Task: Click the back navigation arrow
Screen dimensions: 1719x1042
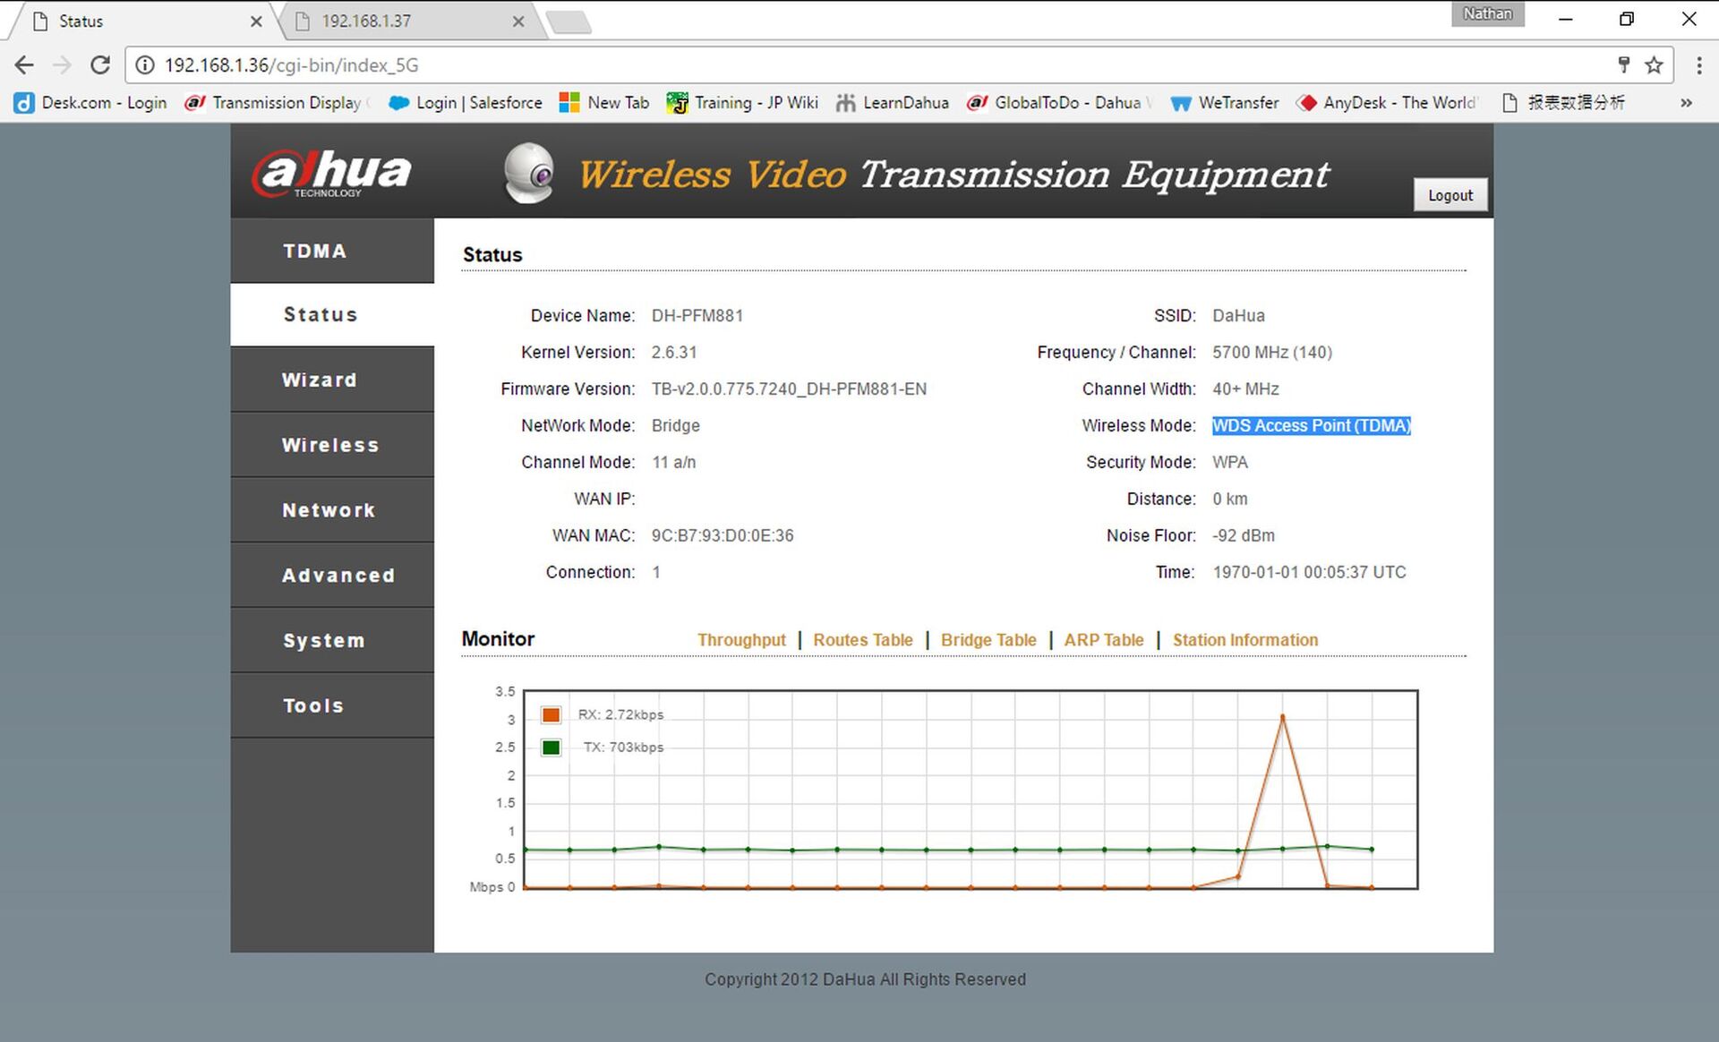Action: click(24, 64)
